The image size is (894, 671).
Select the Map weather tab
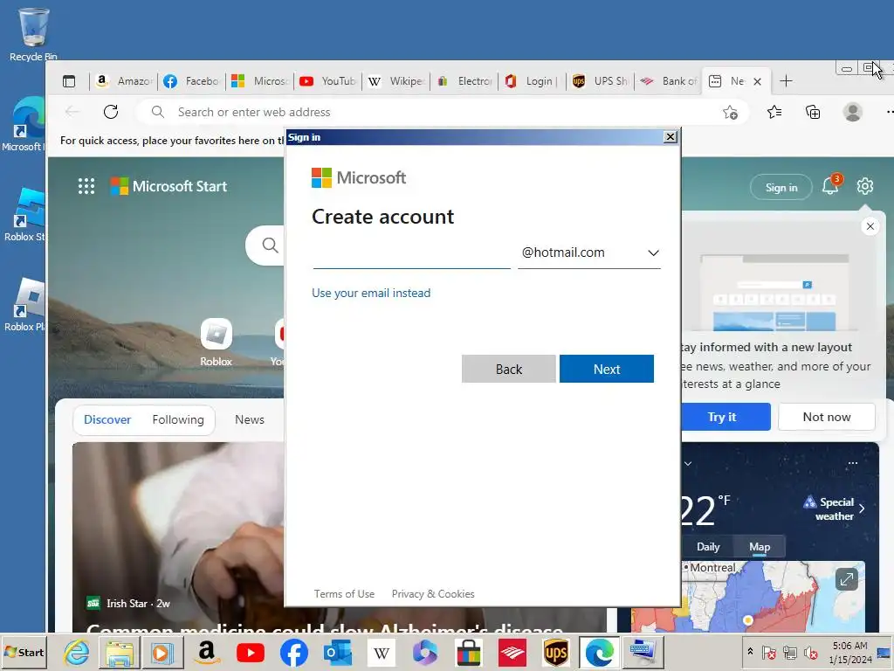point(760,547)
